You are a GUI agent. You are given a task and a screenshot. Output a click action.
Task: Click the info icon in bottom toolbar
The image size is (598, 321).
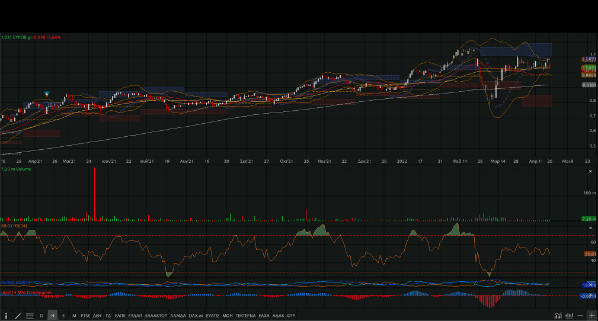(7, 316)
